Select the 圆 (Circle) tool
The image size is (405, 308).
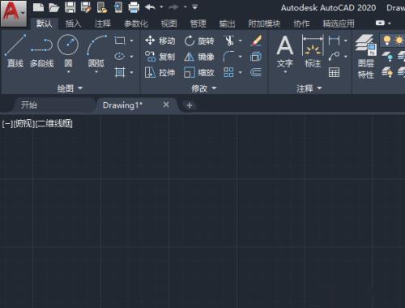pyautogui.click(x=68, y=53)
